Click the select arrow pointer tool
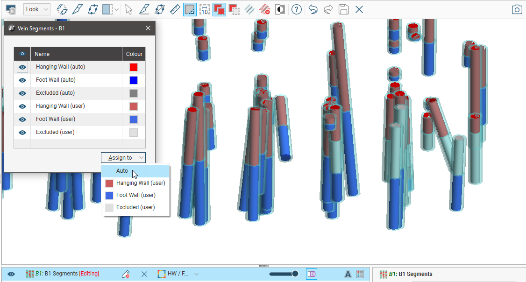This screenshot has width=526, height=282. (x=130, y=9)
